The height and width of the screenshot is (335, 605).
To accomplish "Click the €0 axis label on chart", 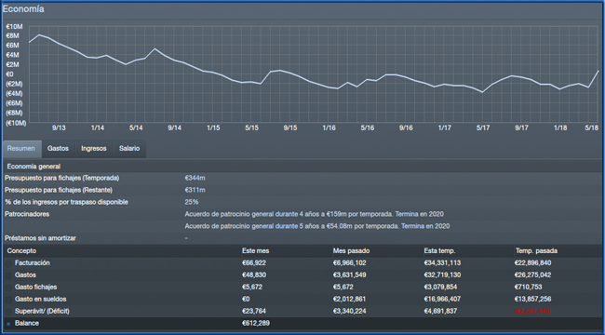I will point(9,74).
